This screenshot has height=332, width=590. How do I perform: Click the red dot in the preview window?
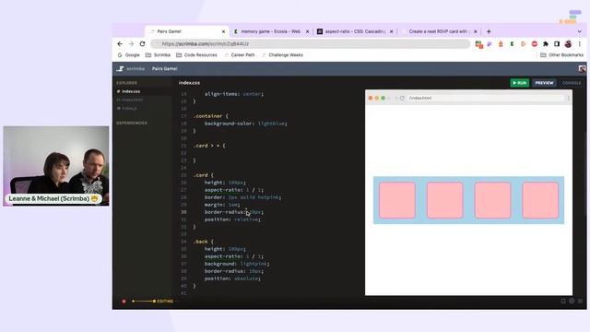point(371,98)
